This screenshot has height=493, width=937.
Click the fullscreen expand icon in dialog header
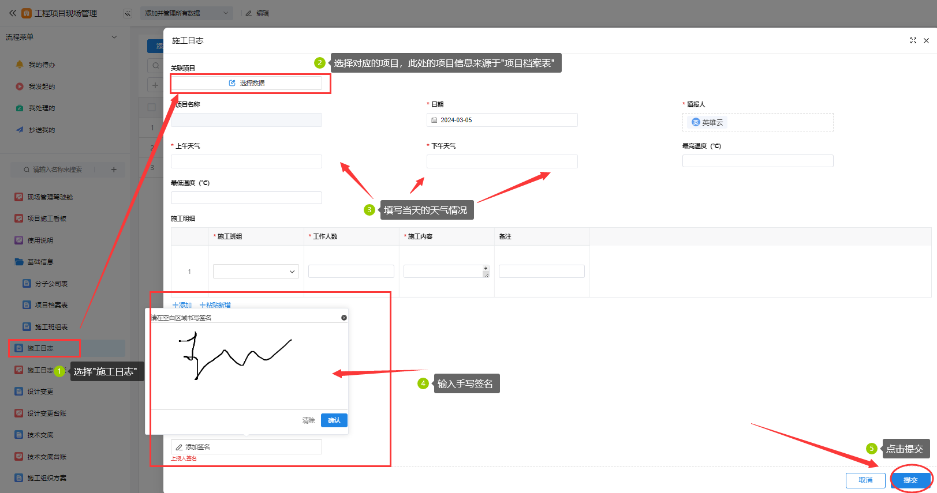[x=913, y=40]
